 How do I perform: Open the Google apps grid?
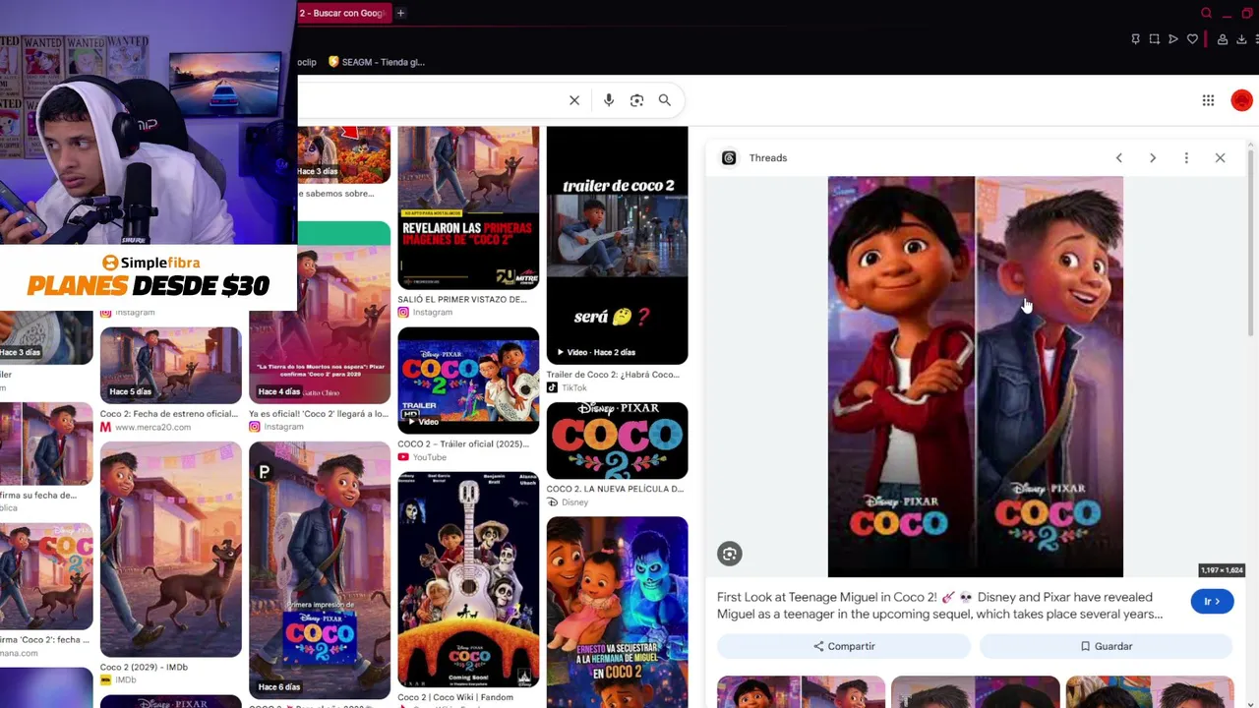tap(1208, 100)
